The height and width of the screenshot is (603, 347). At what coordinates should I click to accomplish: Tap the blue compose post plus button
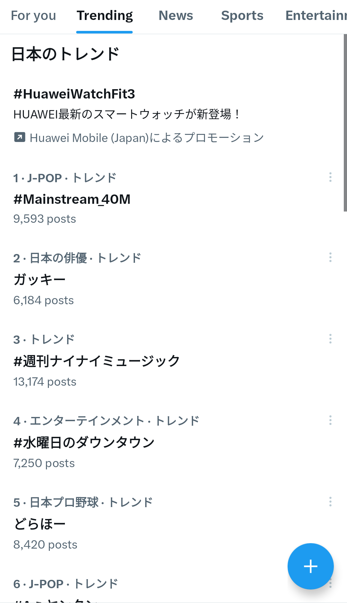pyautogui.click(x=310, y=566)
